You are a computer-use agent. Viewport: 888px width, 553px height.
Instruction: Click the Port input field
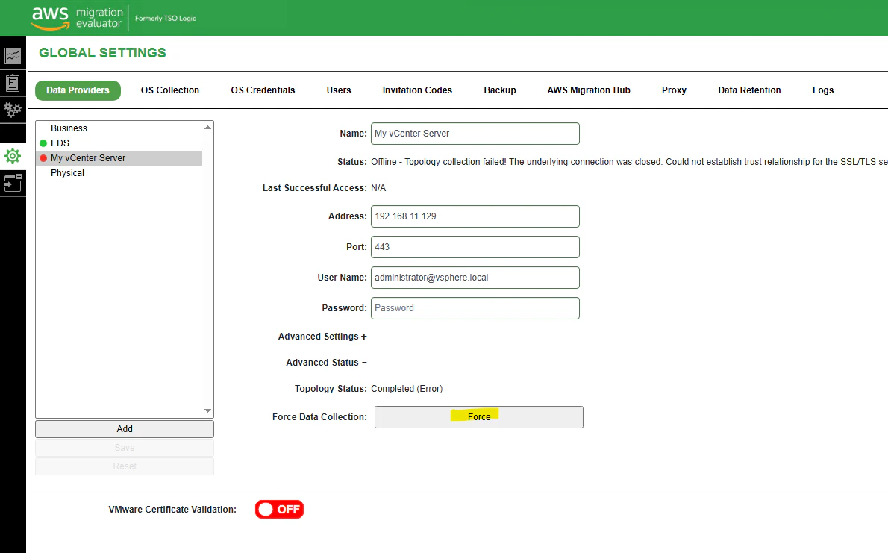[475, 247]
